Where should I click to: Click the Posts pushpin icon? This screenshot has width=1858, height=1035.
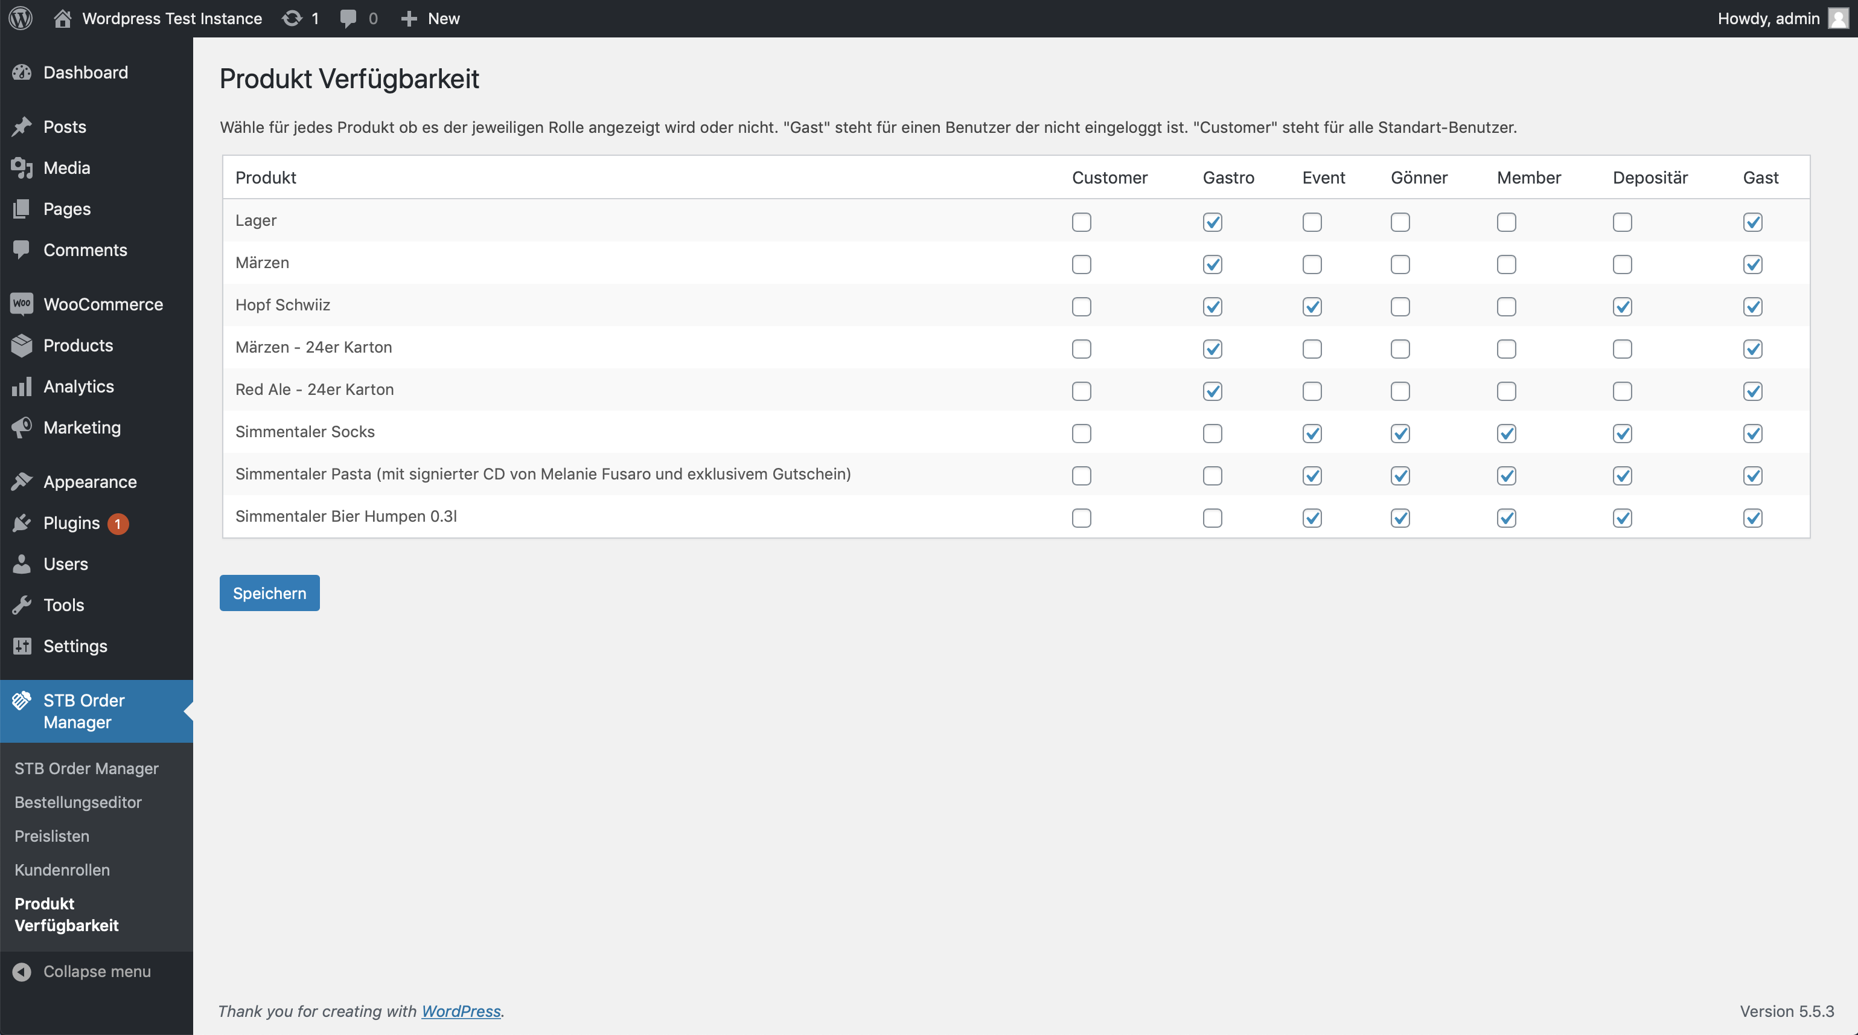pyautogui.click(x=22, y=126)
